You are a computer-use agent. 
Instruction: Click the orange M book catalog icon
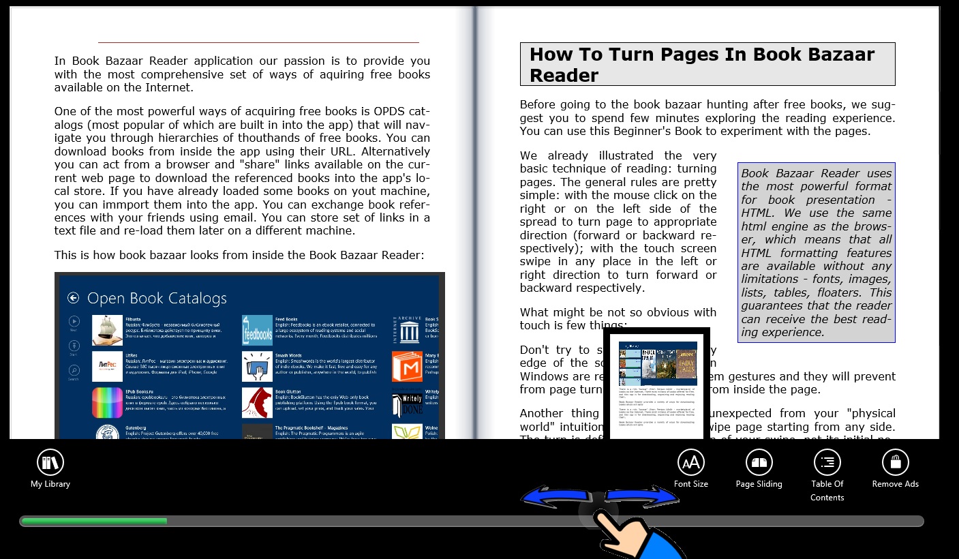coord(408,366)
